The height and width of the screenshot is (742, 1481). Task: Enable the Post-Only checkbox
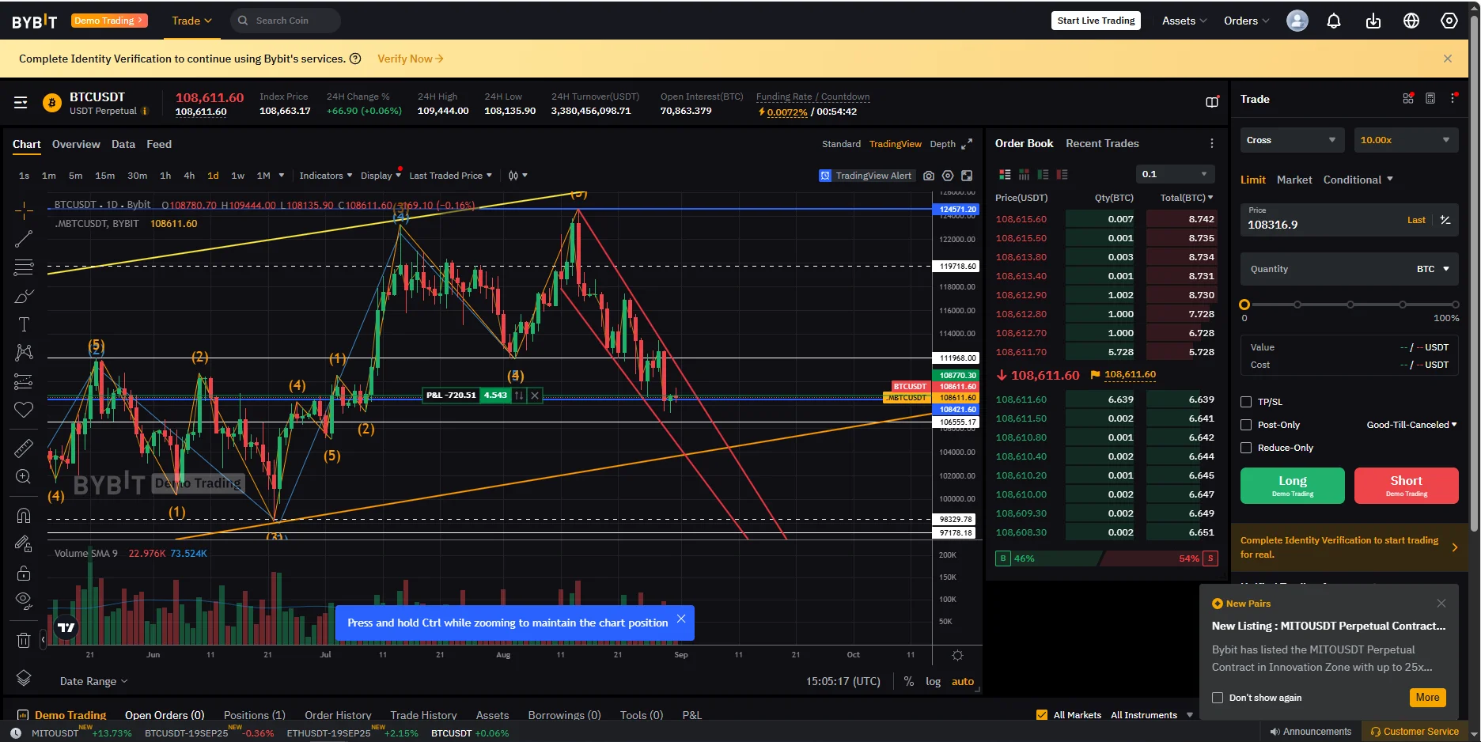[x=1246, y=425]
